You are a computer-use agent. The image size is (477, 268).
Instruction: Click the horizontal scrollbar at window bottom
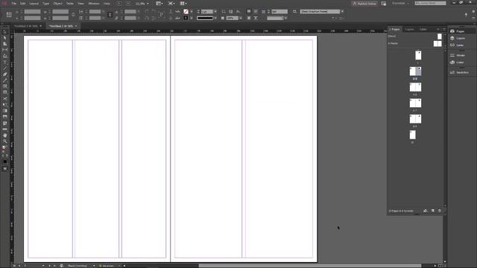310,266
